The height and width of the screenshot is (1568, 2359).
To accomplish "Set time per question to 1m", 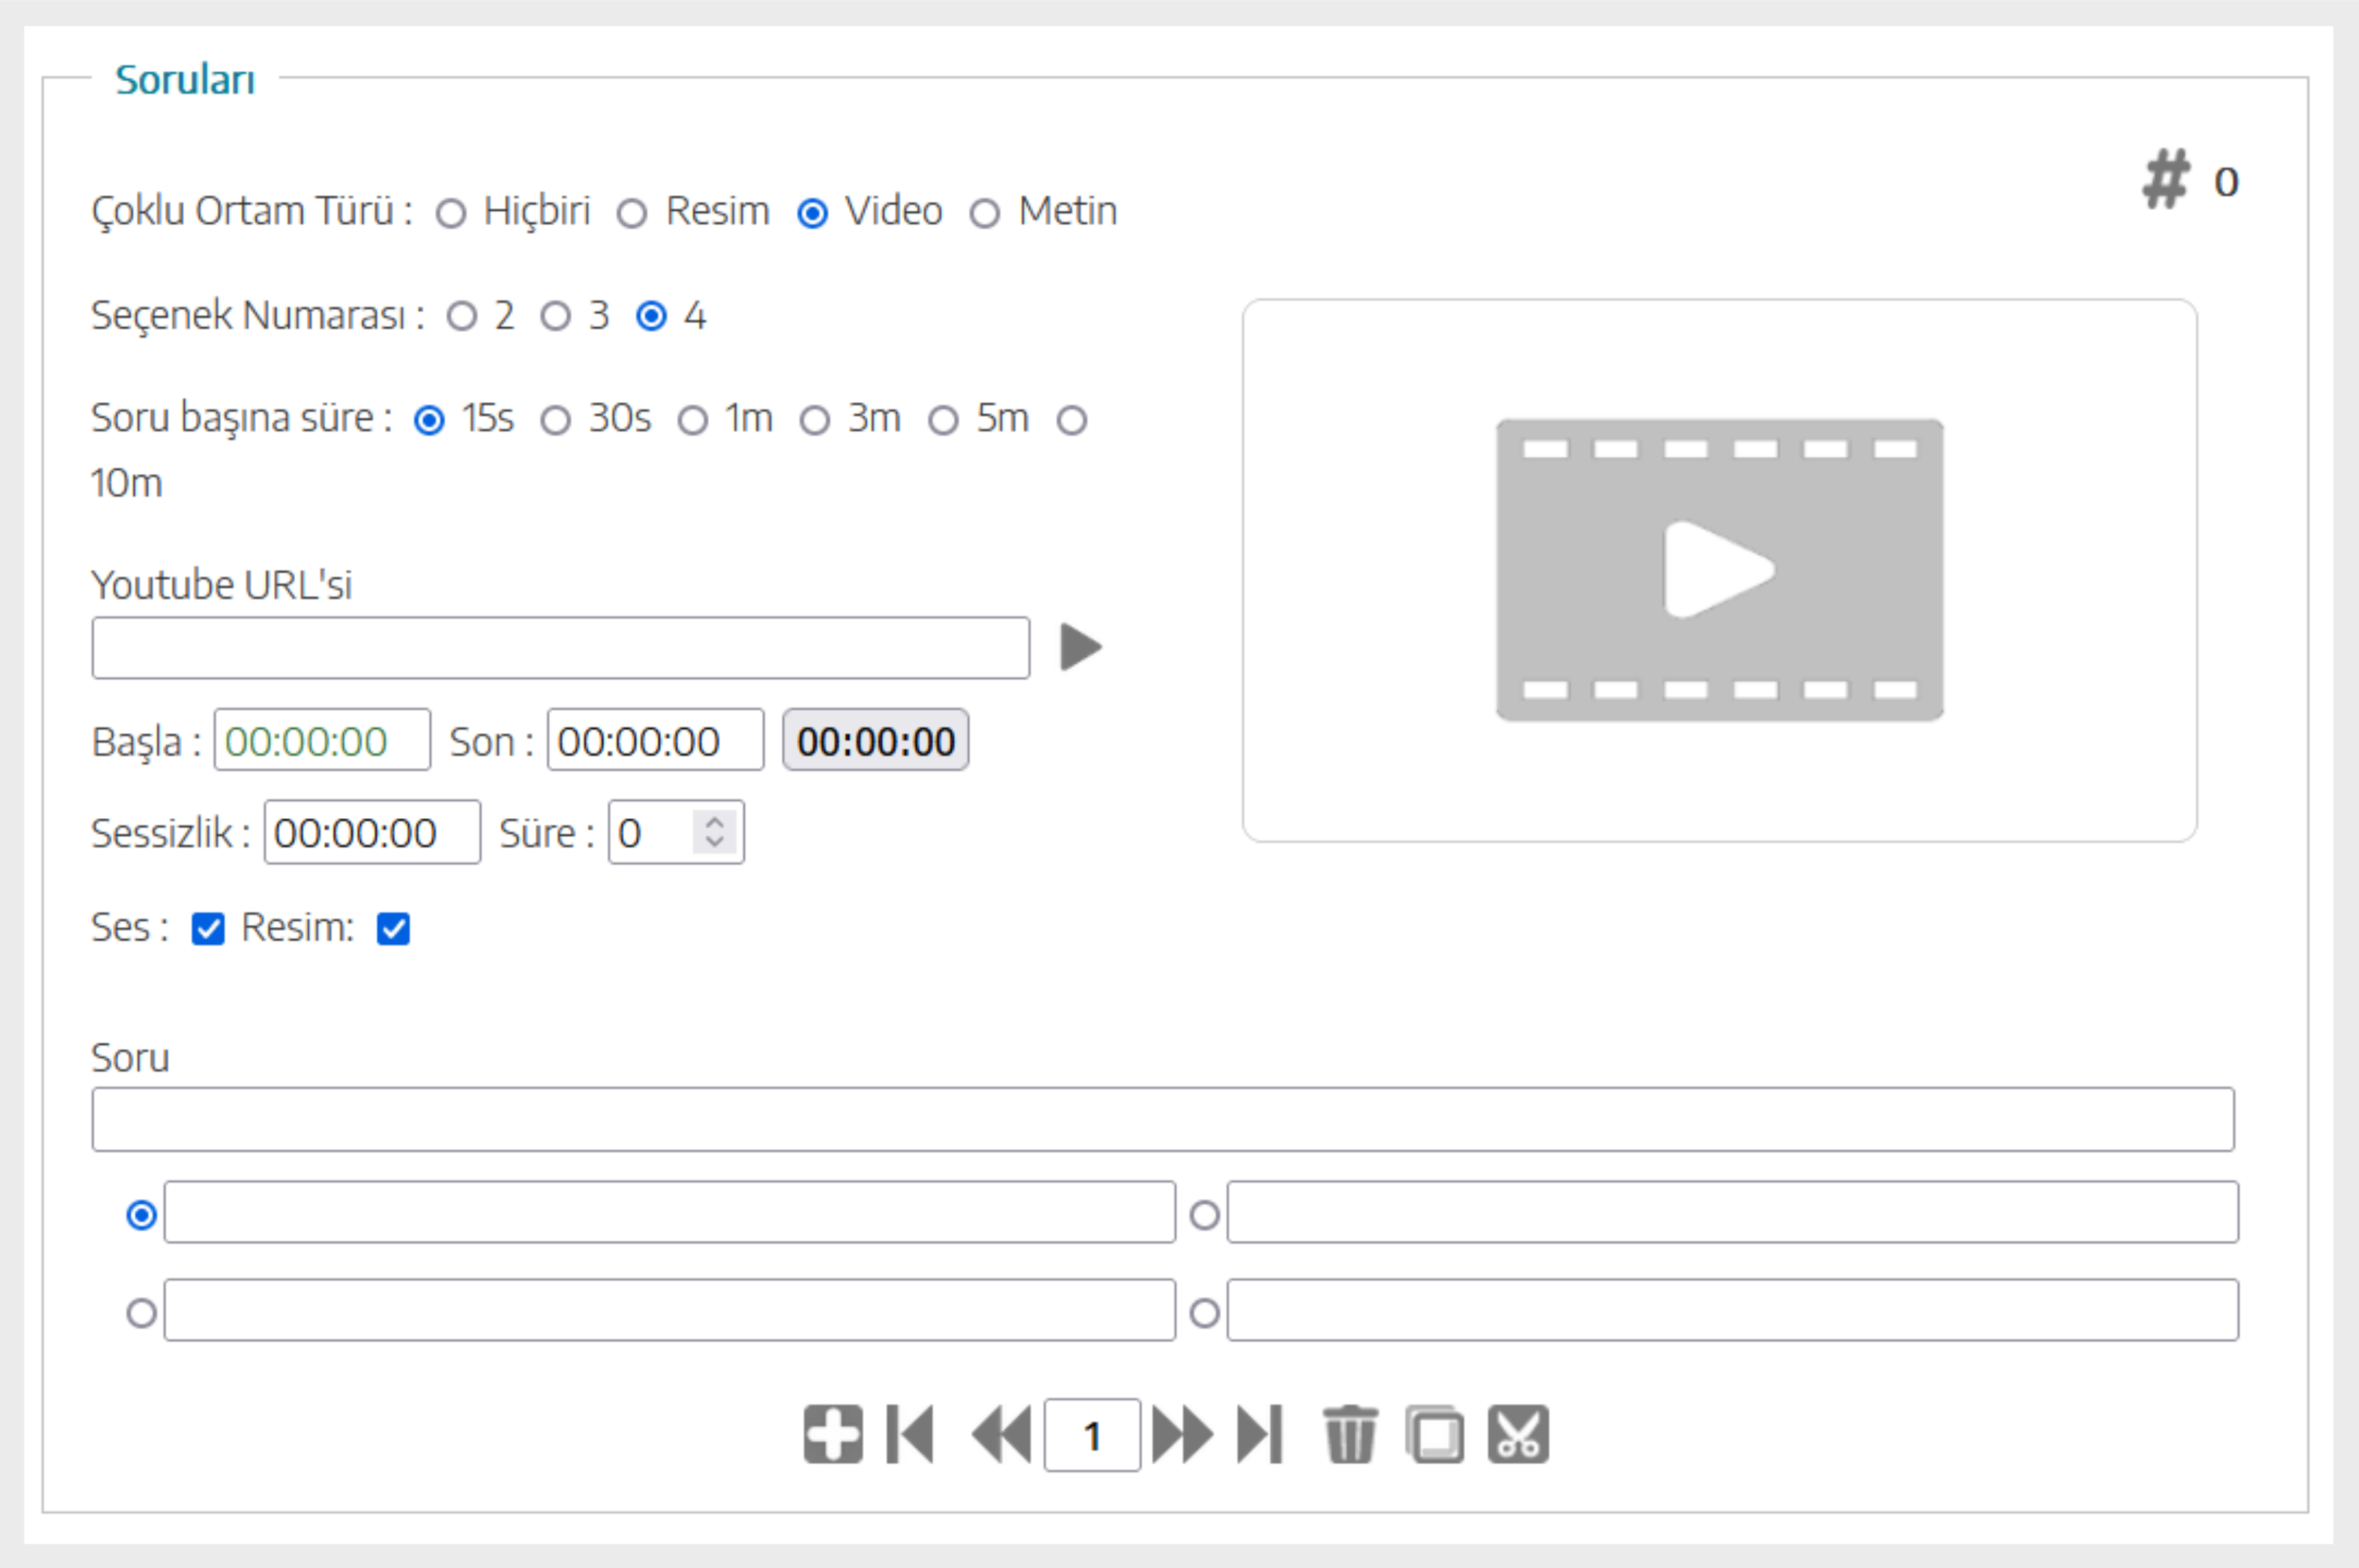I will 693,421.
